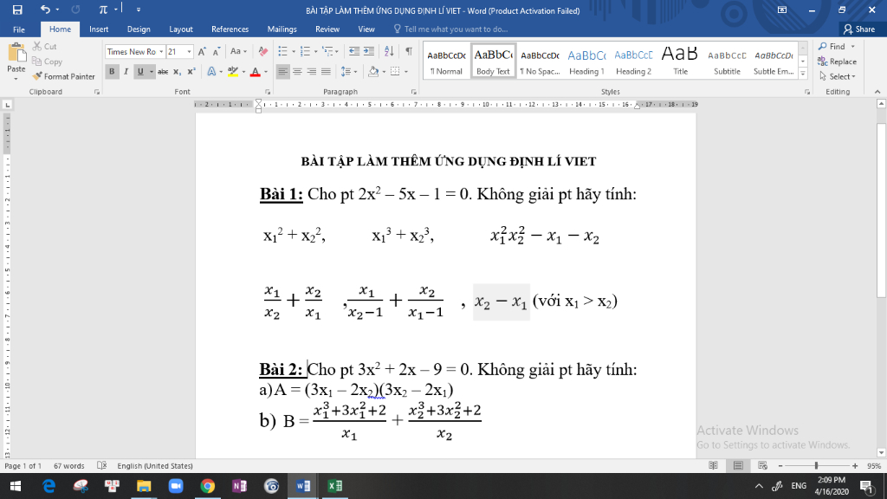This screenshot has width=887, height=499.
Task: Adjust the zoom slider in status bar
Action: (816, 465)
